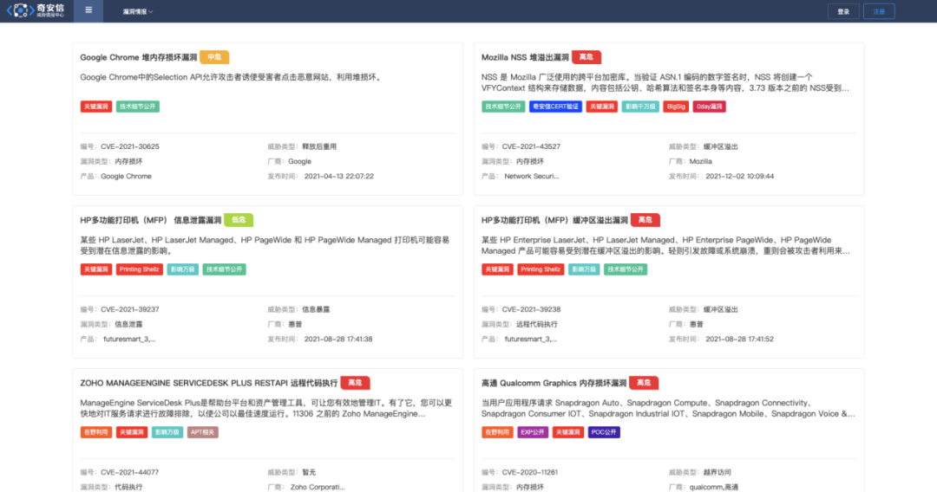This screenshot has width=937, height=492.
Task: Click 技术细节公开 tag on HP 信息泄露 card
Action: pos(224,269)
